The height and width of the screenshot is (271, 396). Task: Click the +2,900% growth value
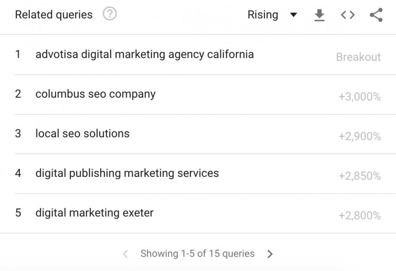(x=360, y=136)
